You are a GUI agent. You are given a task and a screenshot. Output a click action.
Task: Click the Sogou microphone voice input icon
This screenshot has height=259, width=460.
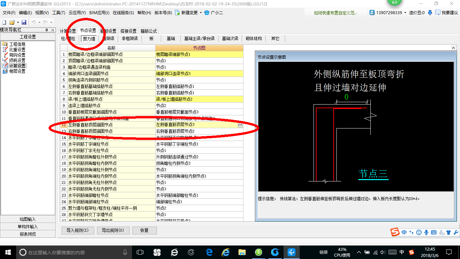click(426, 232)
